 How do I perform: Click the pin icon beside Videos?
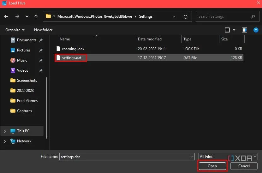(x=41, y=70)
